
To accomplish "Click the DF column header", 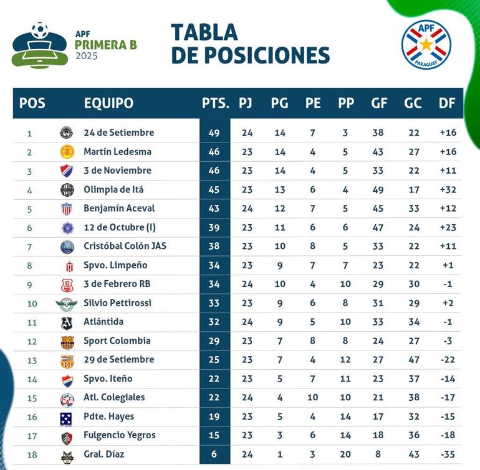I will pos(446,103).
